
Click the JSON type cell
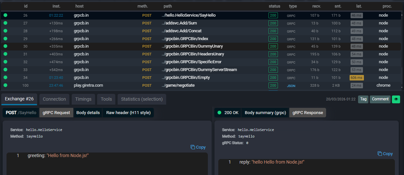click(291, 85)
